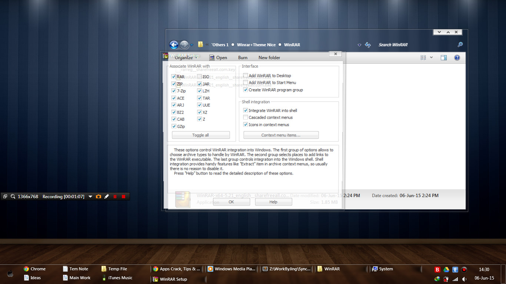Expand the view options dropdown arrow

(x=431, y=58)
